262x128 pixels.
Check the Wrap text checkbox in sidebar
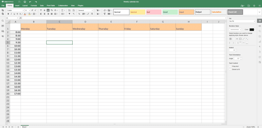tap(230, 66)
